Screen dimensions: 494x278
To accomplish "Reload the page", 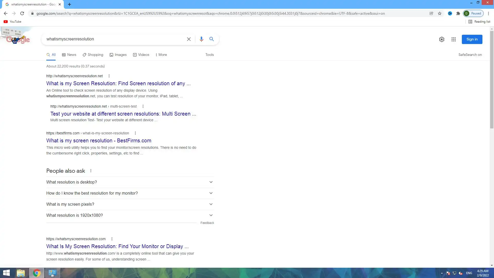I will coord(22,13).
